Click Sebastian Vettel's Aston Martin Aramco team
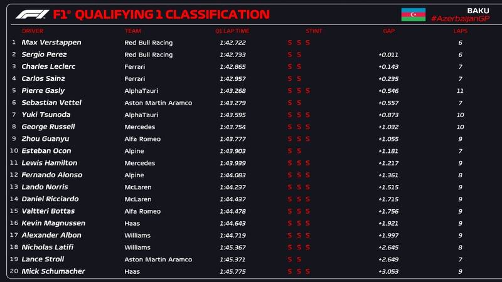 pyautogui.click(x=158, y=103)
